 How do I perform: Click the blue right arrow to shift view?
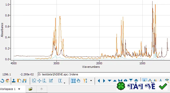point(104,81)
